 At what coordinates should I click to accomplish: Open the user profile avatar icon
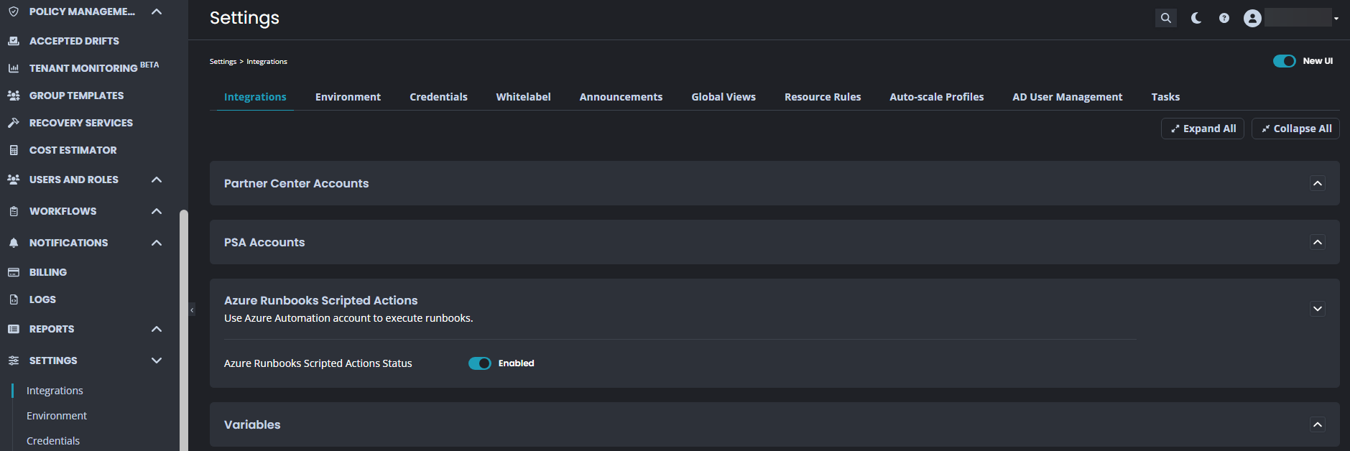click(x=1252, y=18)
